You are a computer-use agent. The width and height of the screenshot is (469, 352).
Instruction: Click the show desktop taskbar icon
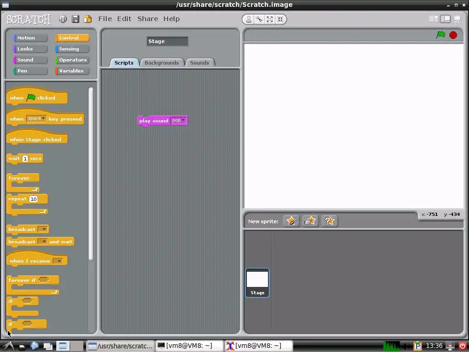pos(62,346)
